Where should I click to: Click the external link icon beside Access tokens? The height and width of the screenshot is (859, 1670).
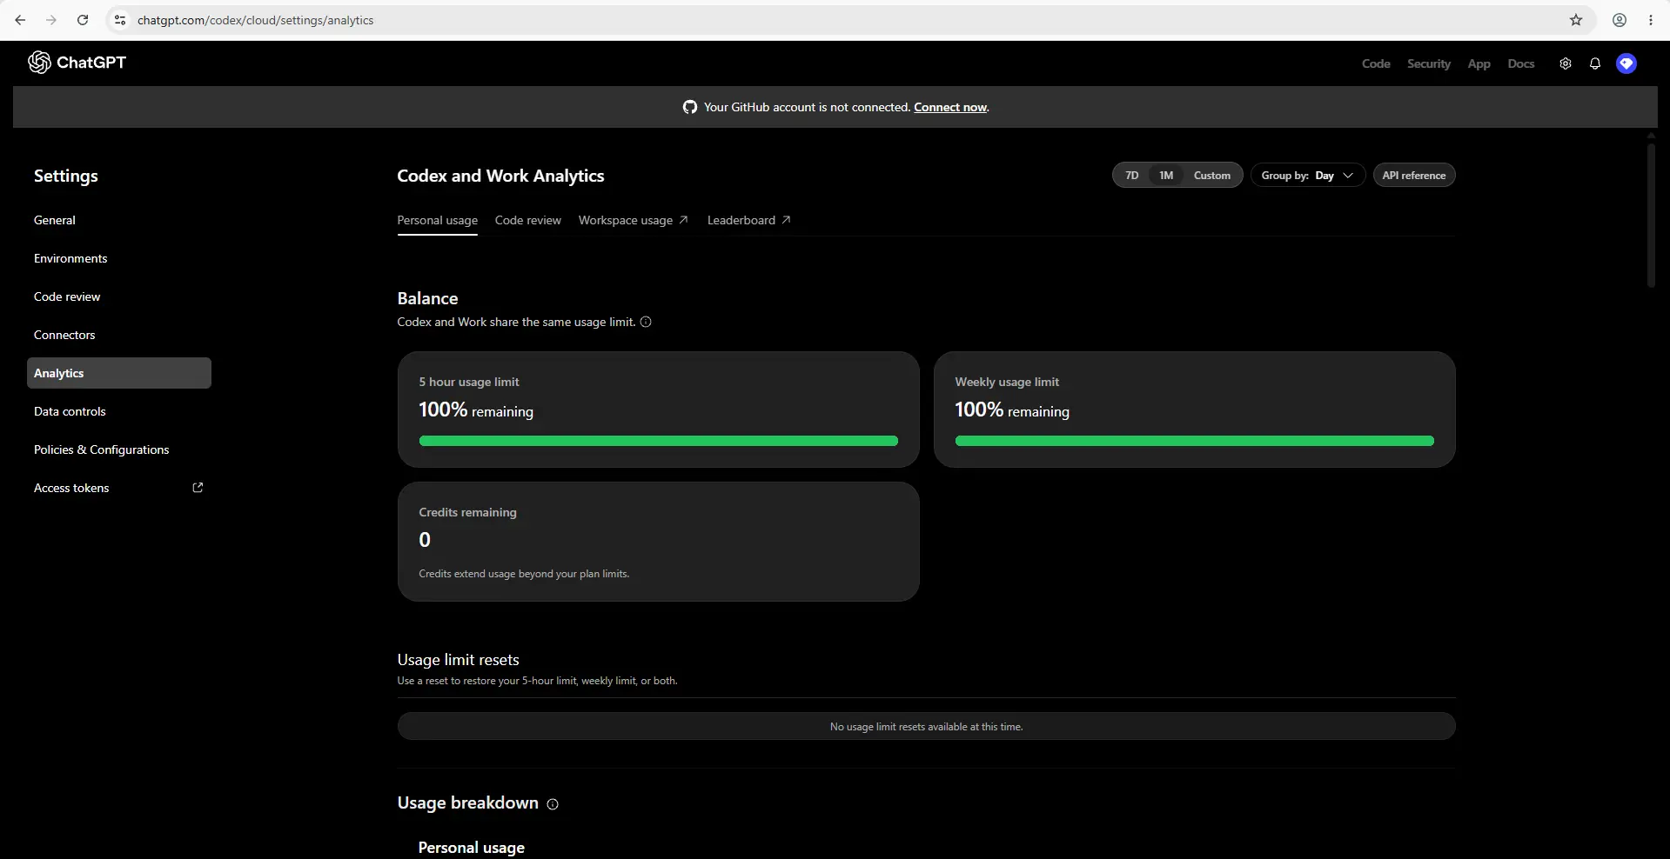coord(198,488)
